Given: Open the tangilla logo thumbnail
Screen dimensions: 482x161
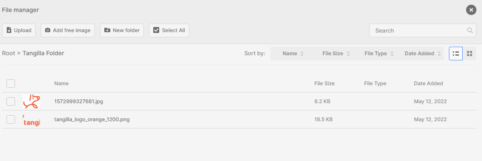Looking at the screenshot, I should 31,119.
